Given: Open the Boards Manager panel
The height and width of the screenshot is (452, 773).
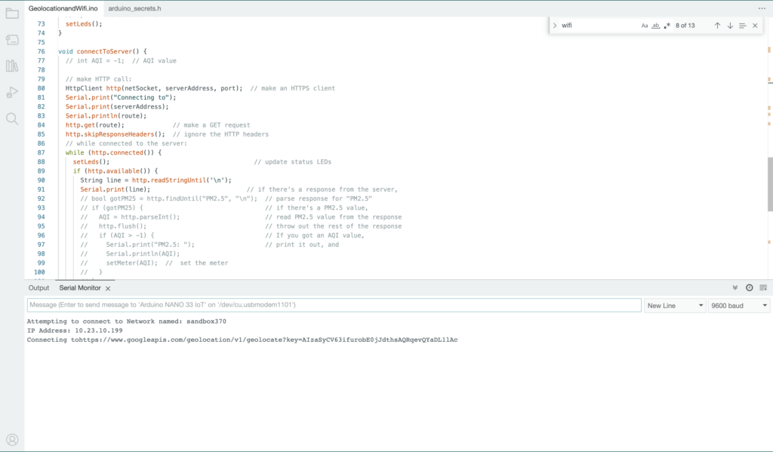Looking at the screenshot, I should click(11, 40).
